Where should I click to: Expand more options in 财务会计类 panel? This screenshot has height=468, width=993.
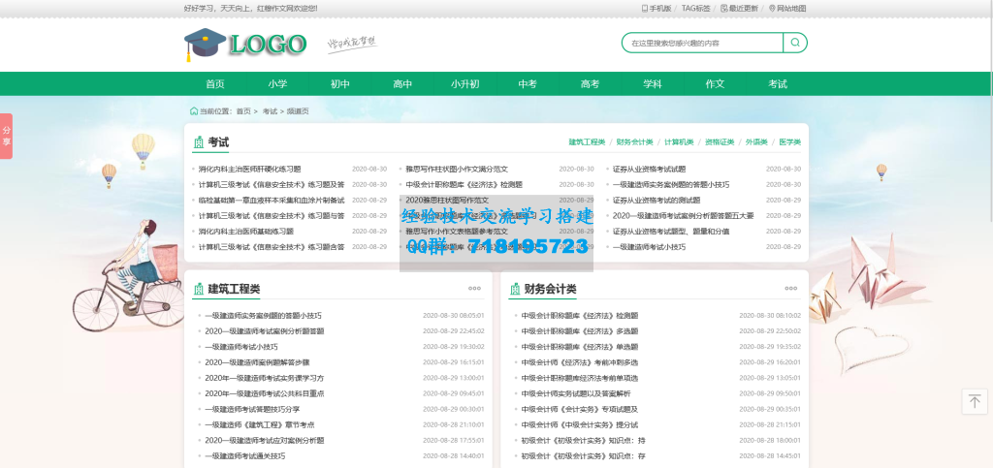pyautogui.click(x=790, y=289)
